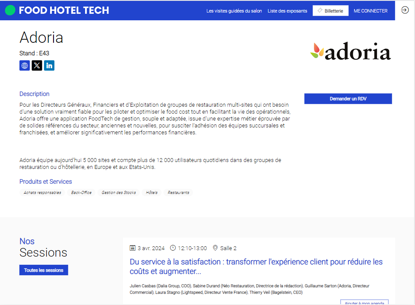Image resolution: width=415 pixels, height=305 pixels.
Task: Click the calendar icon next to 3 avr. 2024
Action: pos(132,248)
